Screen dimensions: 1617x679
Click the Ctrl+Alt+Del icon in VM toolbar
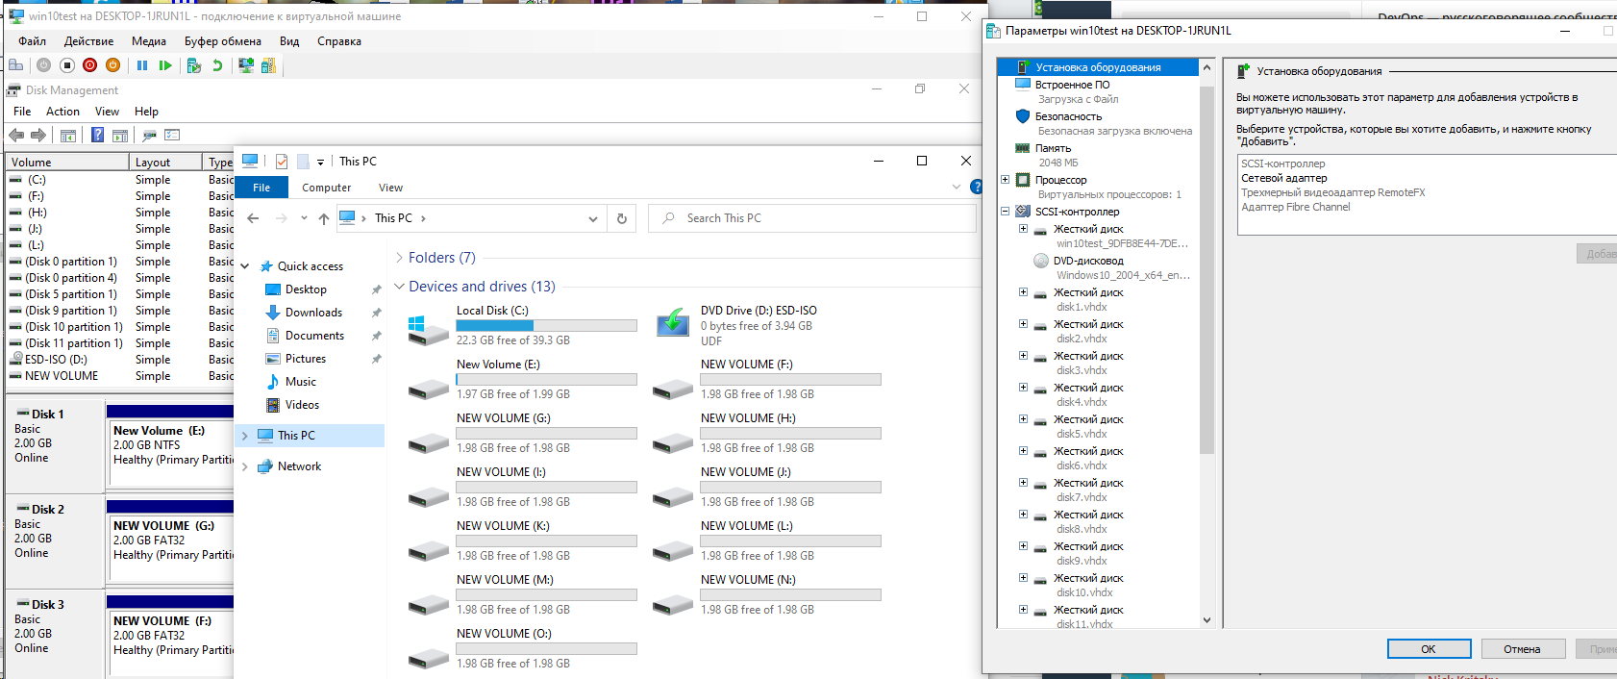[16, 65]
